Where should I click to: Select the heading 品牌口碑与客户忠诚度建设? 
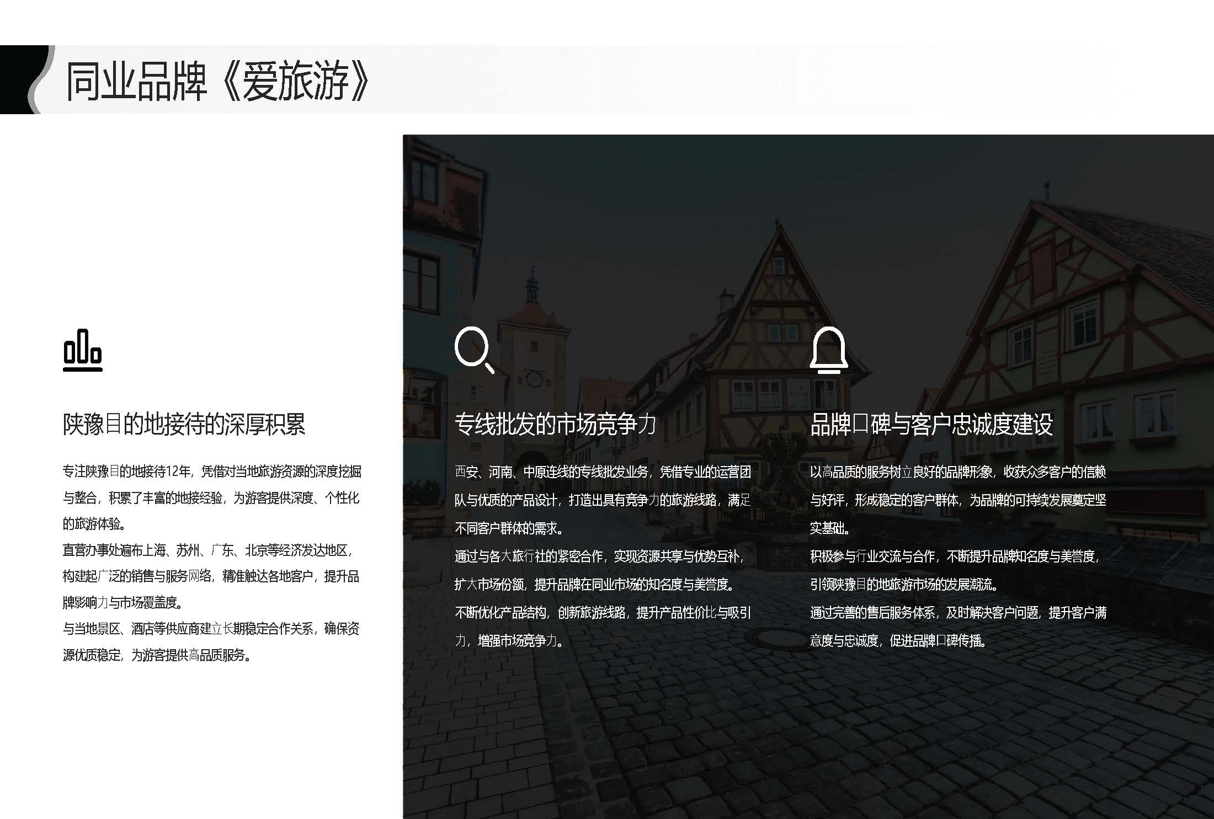coord(931,424)
